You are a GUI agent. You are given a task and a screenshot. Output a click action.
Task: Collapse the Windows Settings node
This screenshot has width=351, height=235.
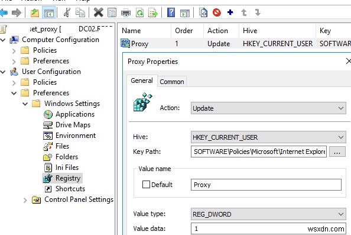(25, 104)
